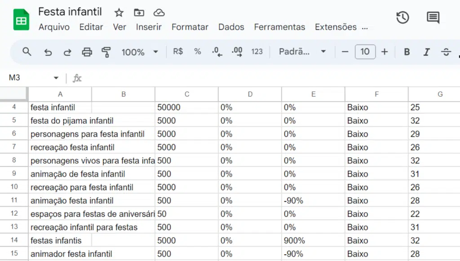Select cell 'festa do pijama infantil'
The image size is (460, 261).
72,120
